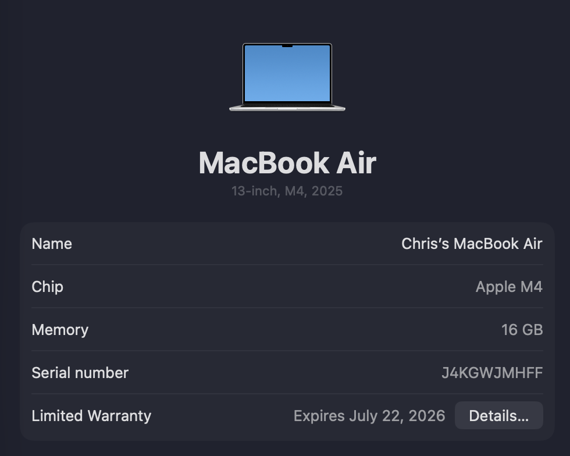Click the camera notch on the laptop image

(x=287, y=45)
